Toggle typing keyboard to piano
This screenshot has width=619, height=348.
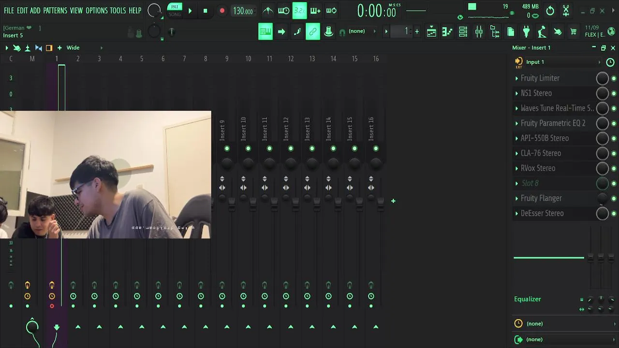tap(265, 32)
